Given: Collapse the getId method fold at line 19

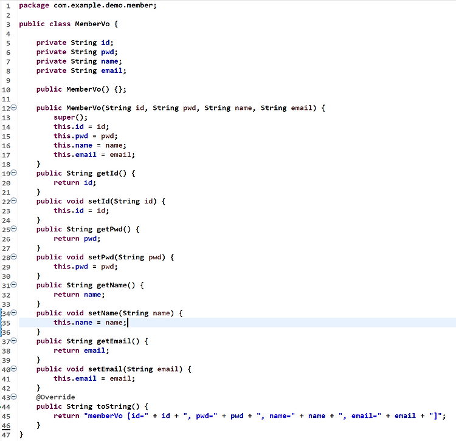Looking at the screenshot, I should (x=13, y=173).
